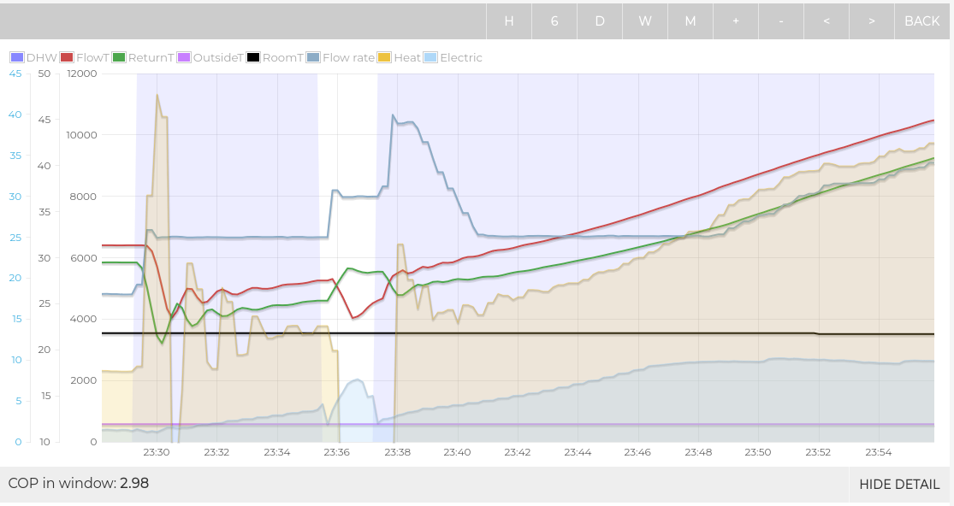Switch the graph to day view (D)
Screen dimensions: 954x506
coord(600,21)
